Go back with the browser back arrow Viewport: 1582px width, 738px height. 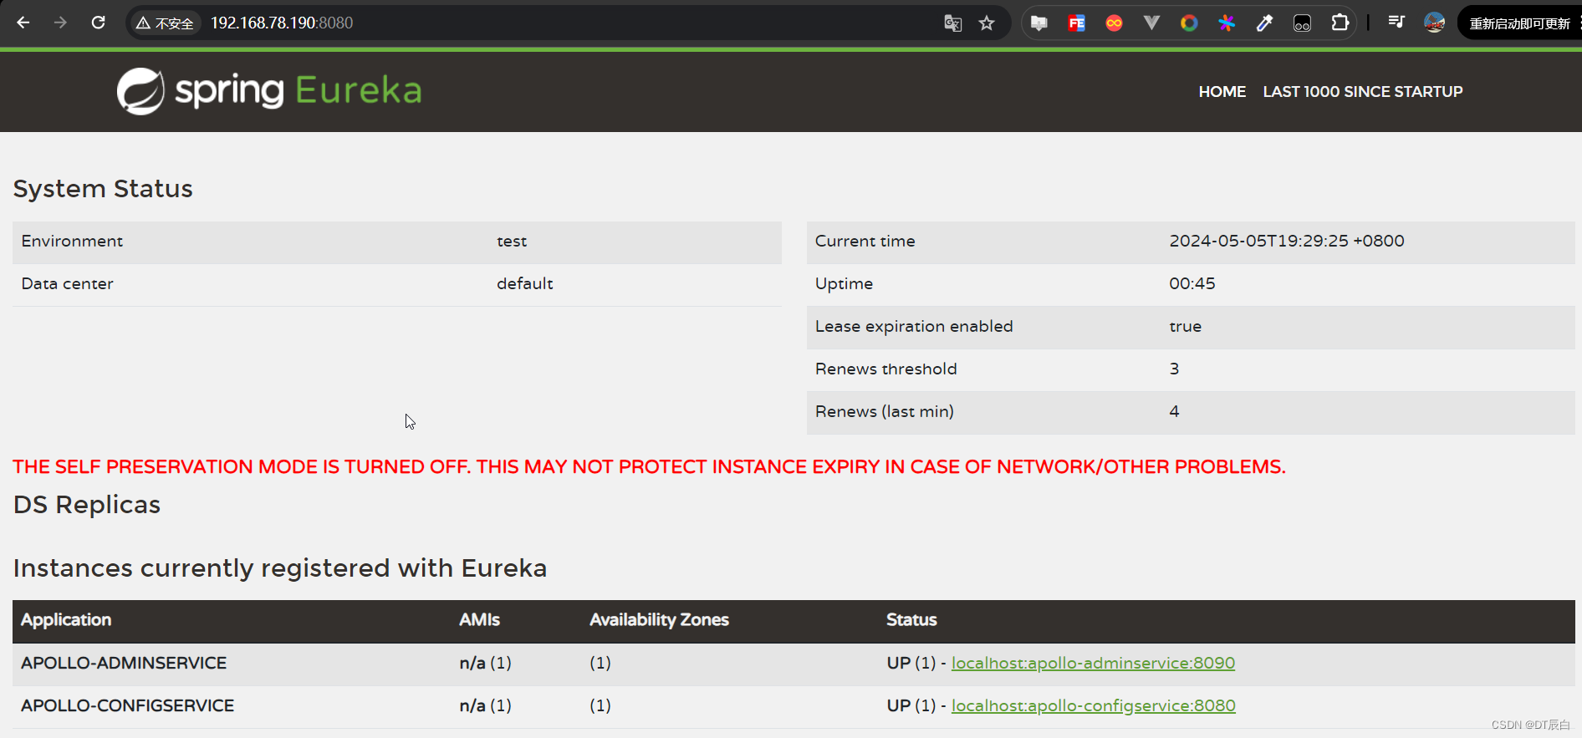[23, 23]
